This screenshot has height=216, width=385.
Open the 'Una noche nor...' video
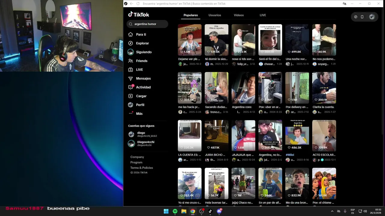pos(297,40)
